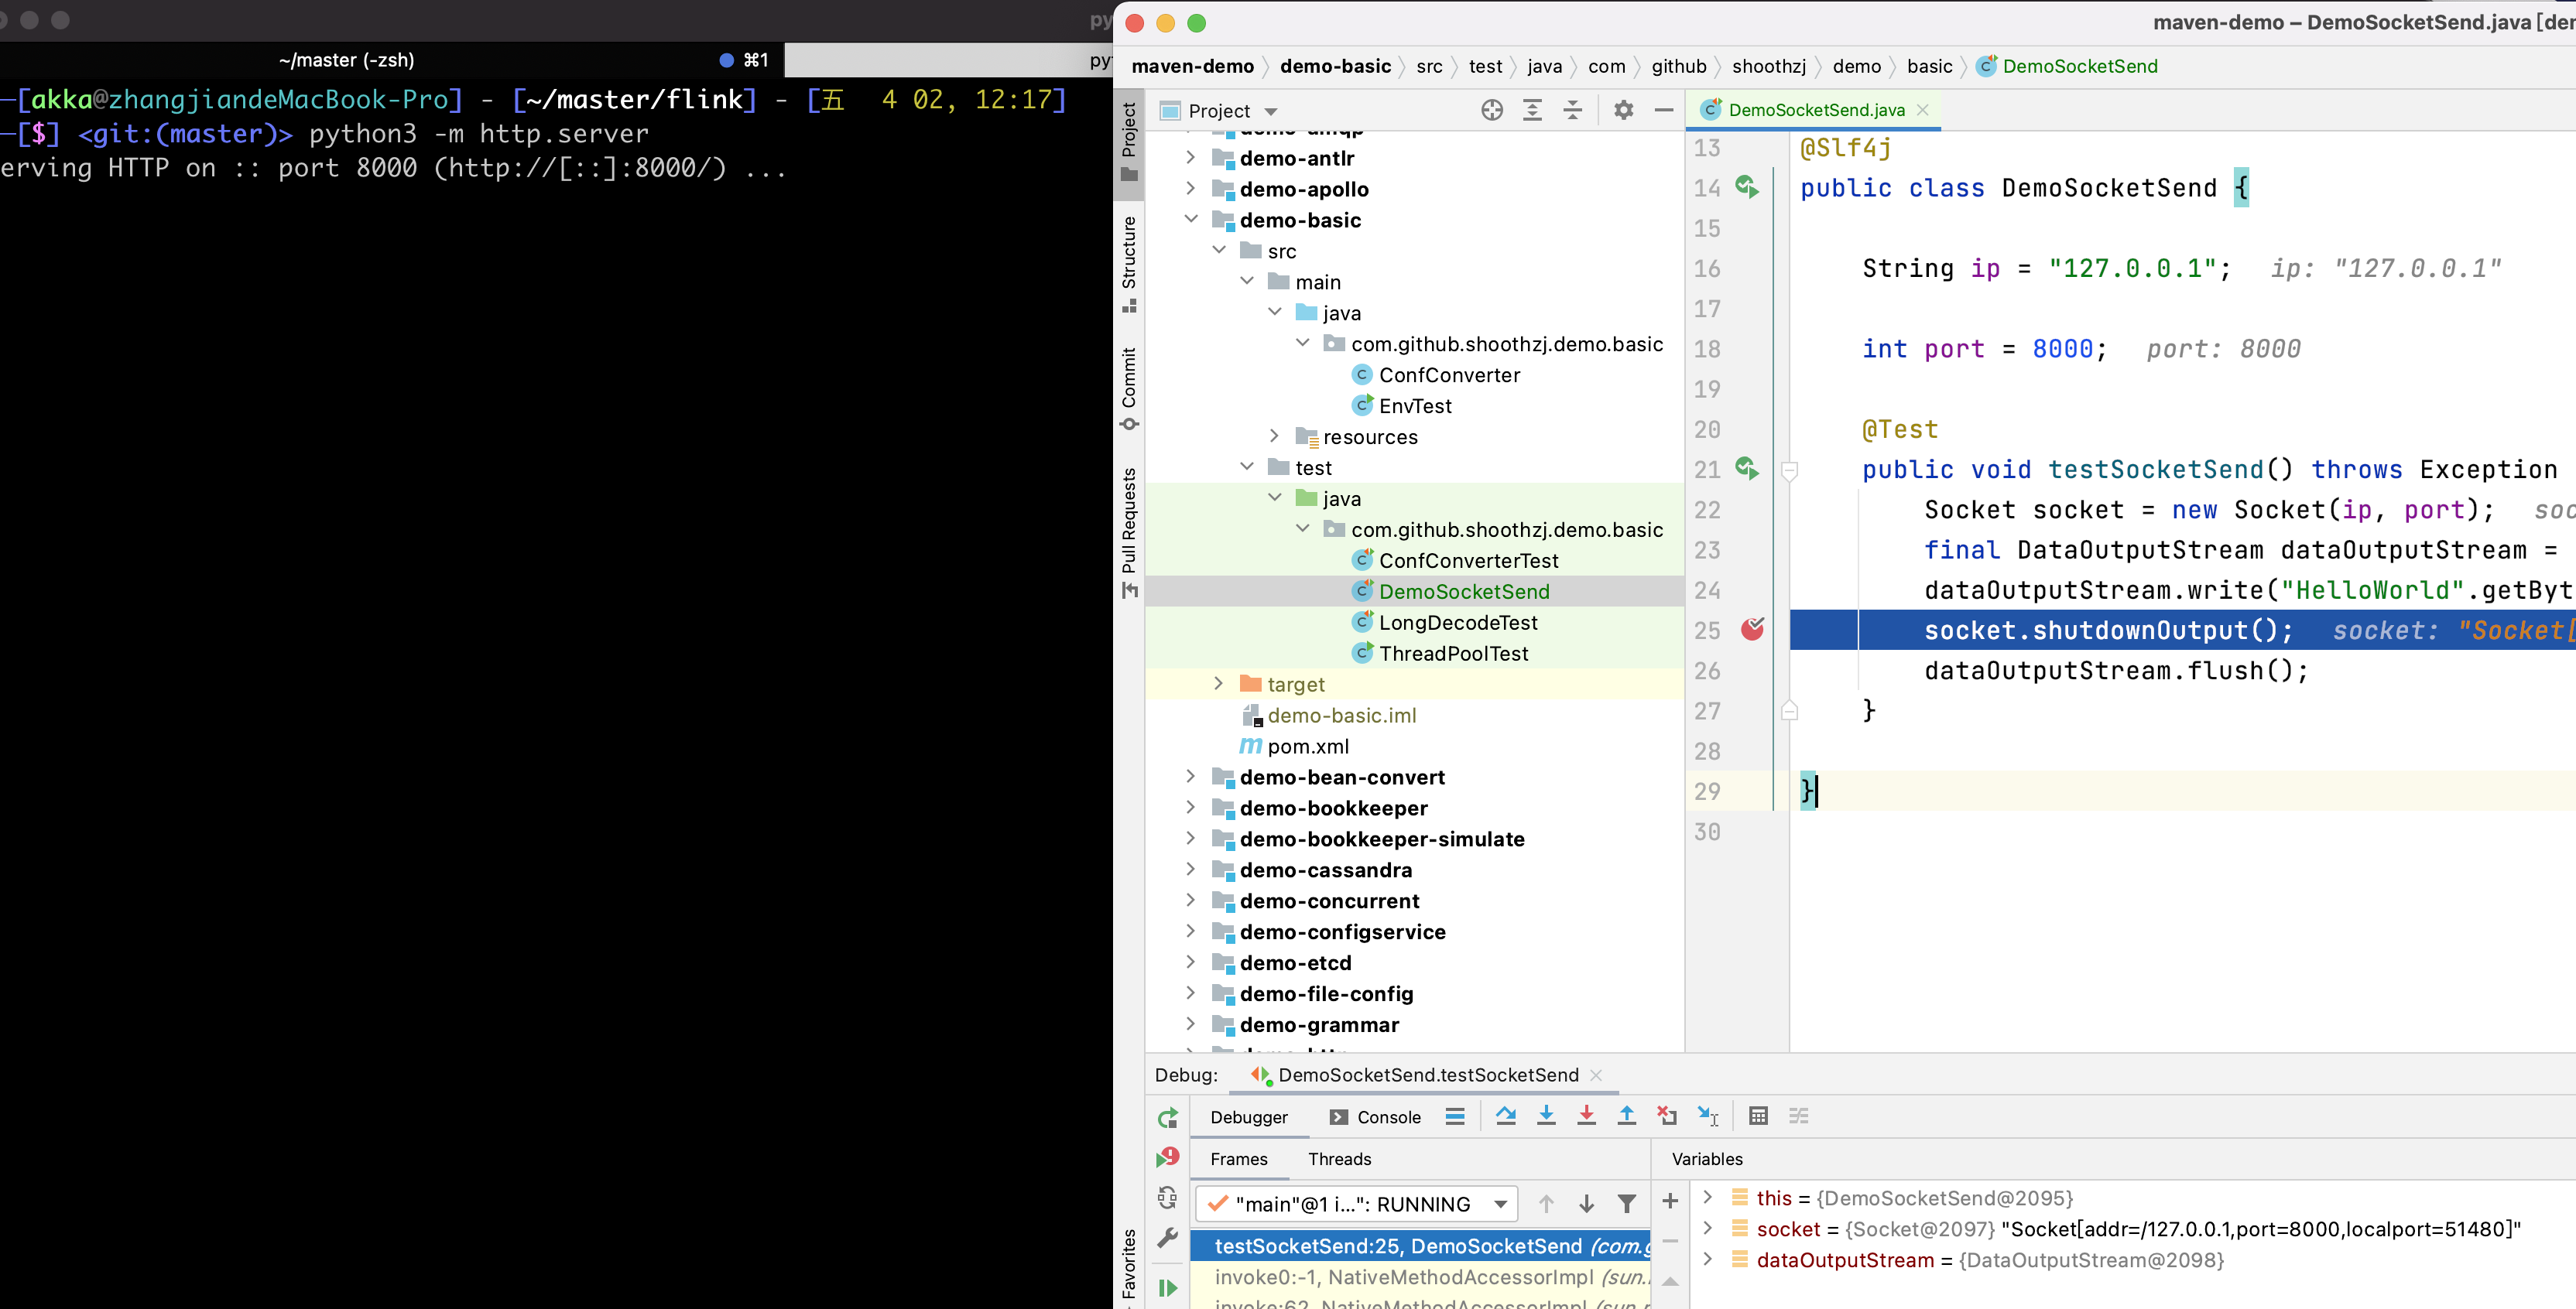Expand the target folder in project tree
The width and height of the screenshot is (2576, 1309).
pyautogui.click(x=1218, y=683)
